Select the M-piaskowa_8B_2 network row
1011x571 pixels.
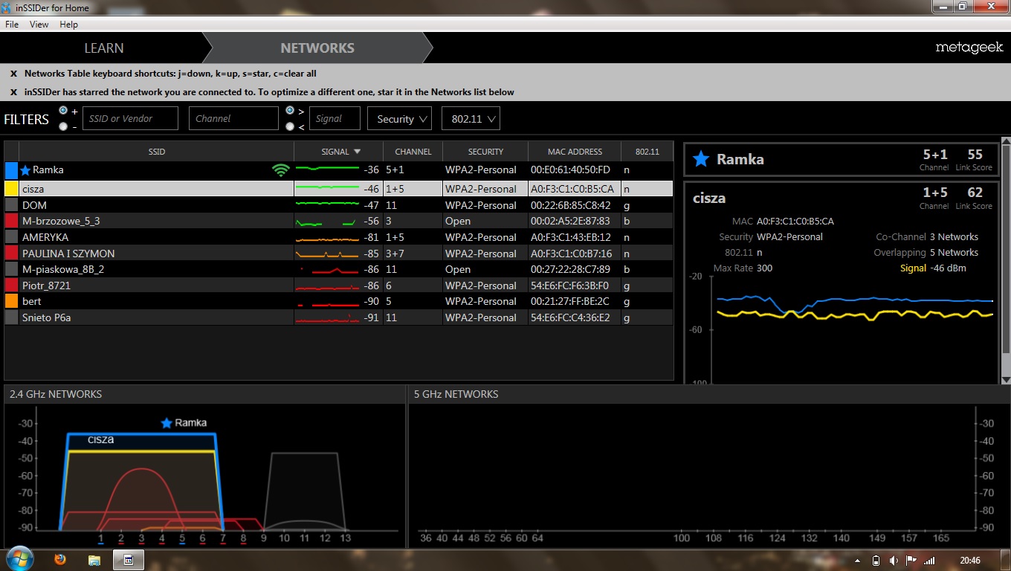click(x=339, y=269)
